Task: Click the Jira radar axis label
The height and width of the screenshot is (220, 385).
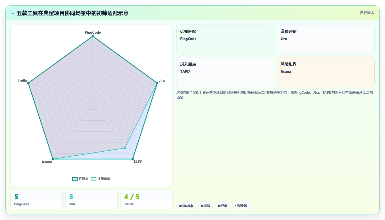Action: point(162,80)
